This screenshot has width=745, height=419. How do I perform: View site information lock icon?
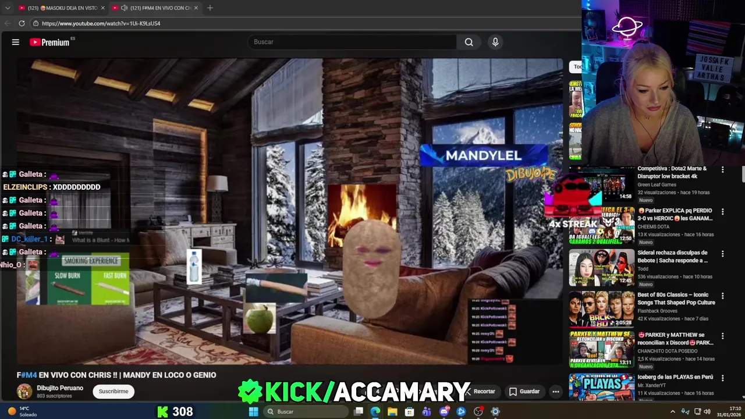coord(36,23)
